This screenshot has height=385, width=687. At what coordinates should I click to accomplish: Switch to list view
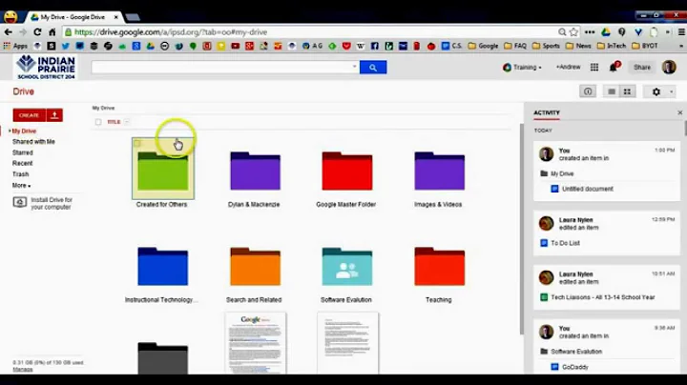(612, 91)
